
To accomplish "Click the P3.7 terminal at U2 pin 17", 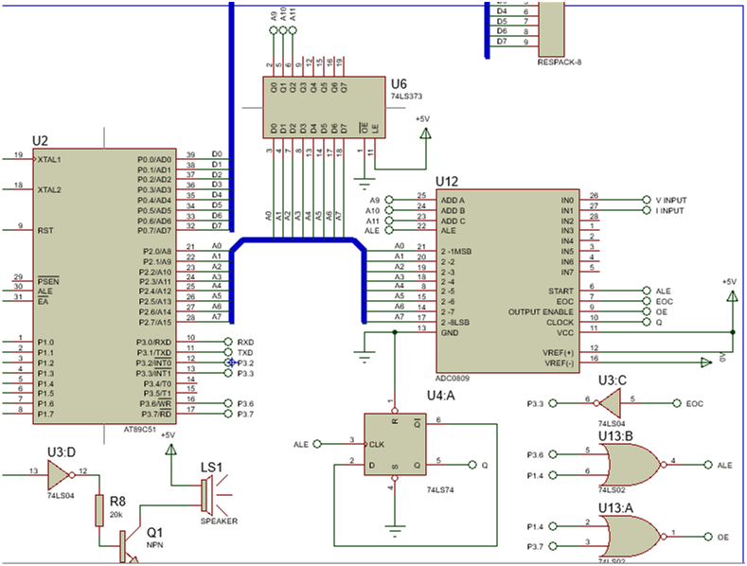I will pos(228,414).
